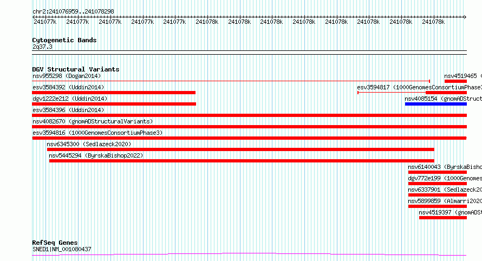The width and height of the screenshot is (482, 261).
Task: Open the dgv772e199 variant label
Action: pos(445,178)
